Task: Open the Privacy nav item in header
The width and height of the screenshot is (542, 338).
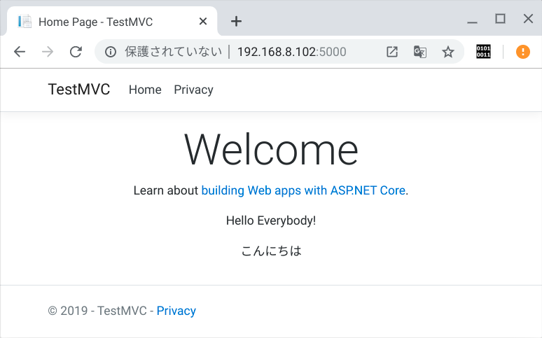Action: pos(193,90)
